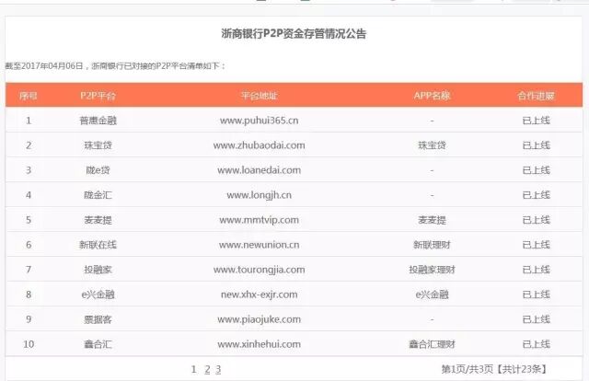The width and height of the screenshot is (589, 381).
Task: Click the 序号 column header
Action: [29, 96]
